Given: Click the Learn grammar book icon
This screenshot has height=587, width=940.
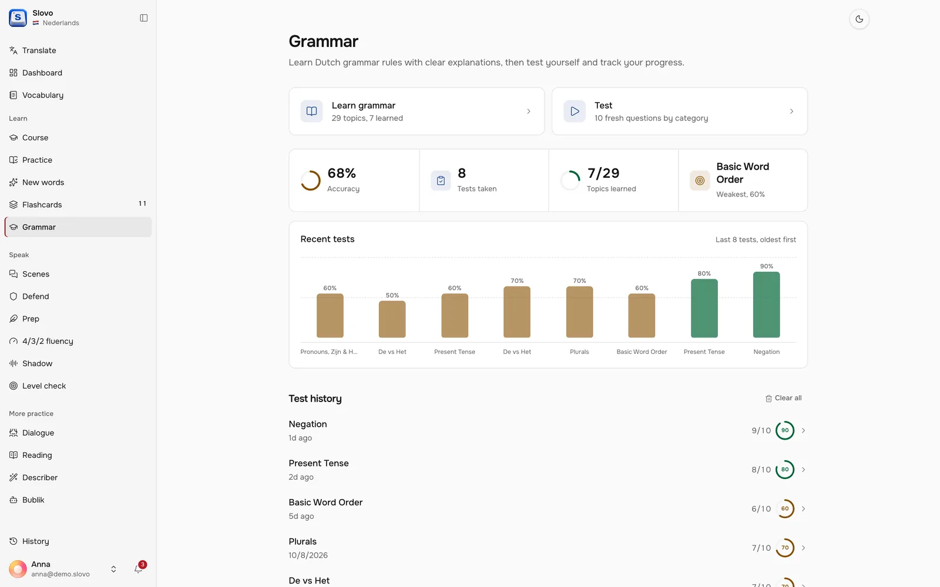Looking at the screenshot, I should [x=311, y=112].
